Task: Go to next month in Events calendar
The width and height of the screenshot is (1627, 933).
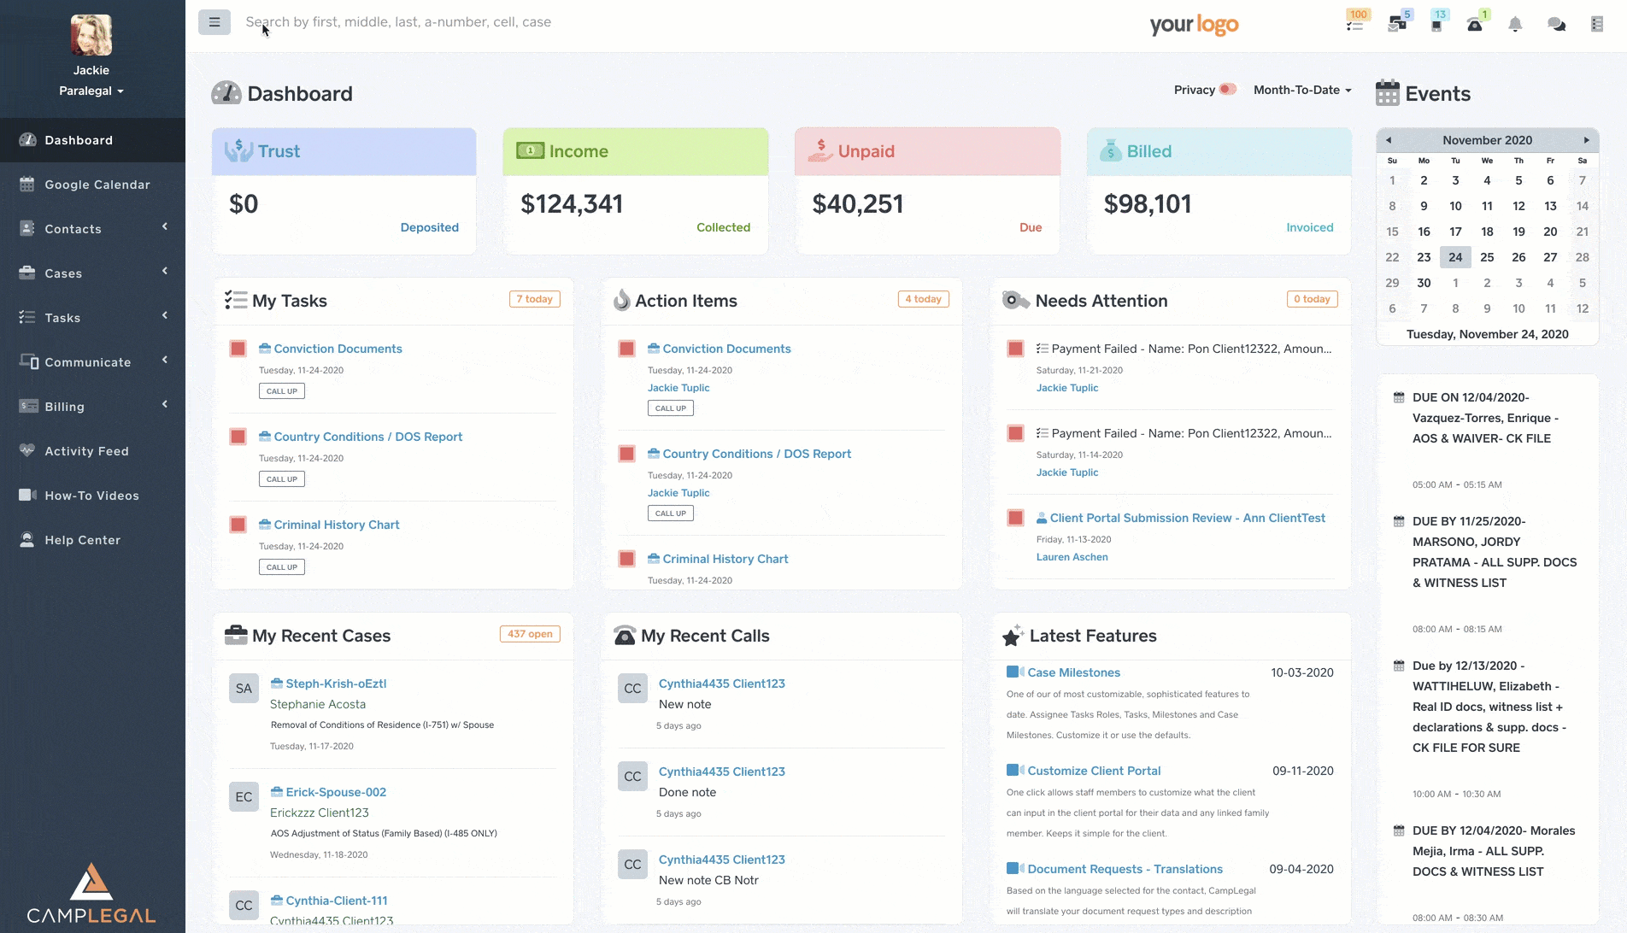Action: (1586, 140)
